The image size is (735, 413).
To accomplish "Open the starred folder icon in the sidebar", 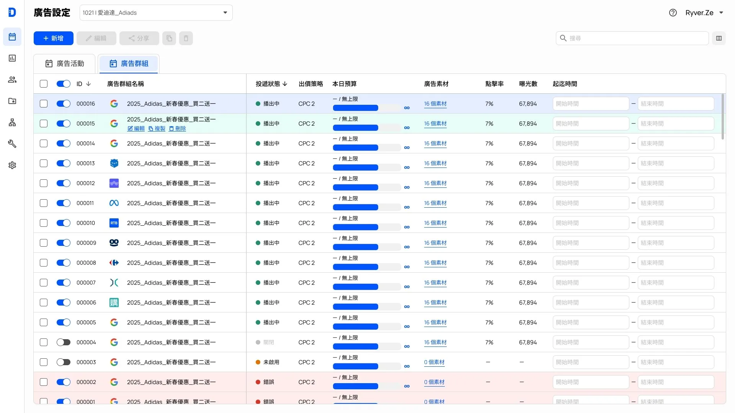I will coord(12,101).
